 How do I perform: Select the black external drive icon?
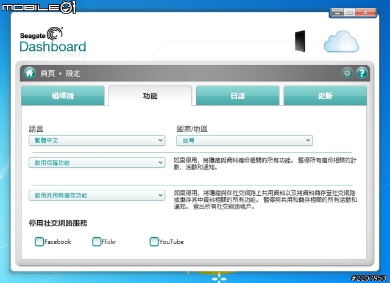point(300,41)
